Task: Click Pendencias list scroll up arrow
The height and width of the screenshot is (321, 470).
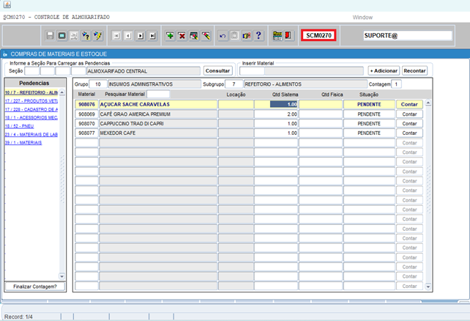Action: (x=62, y=92)
